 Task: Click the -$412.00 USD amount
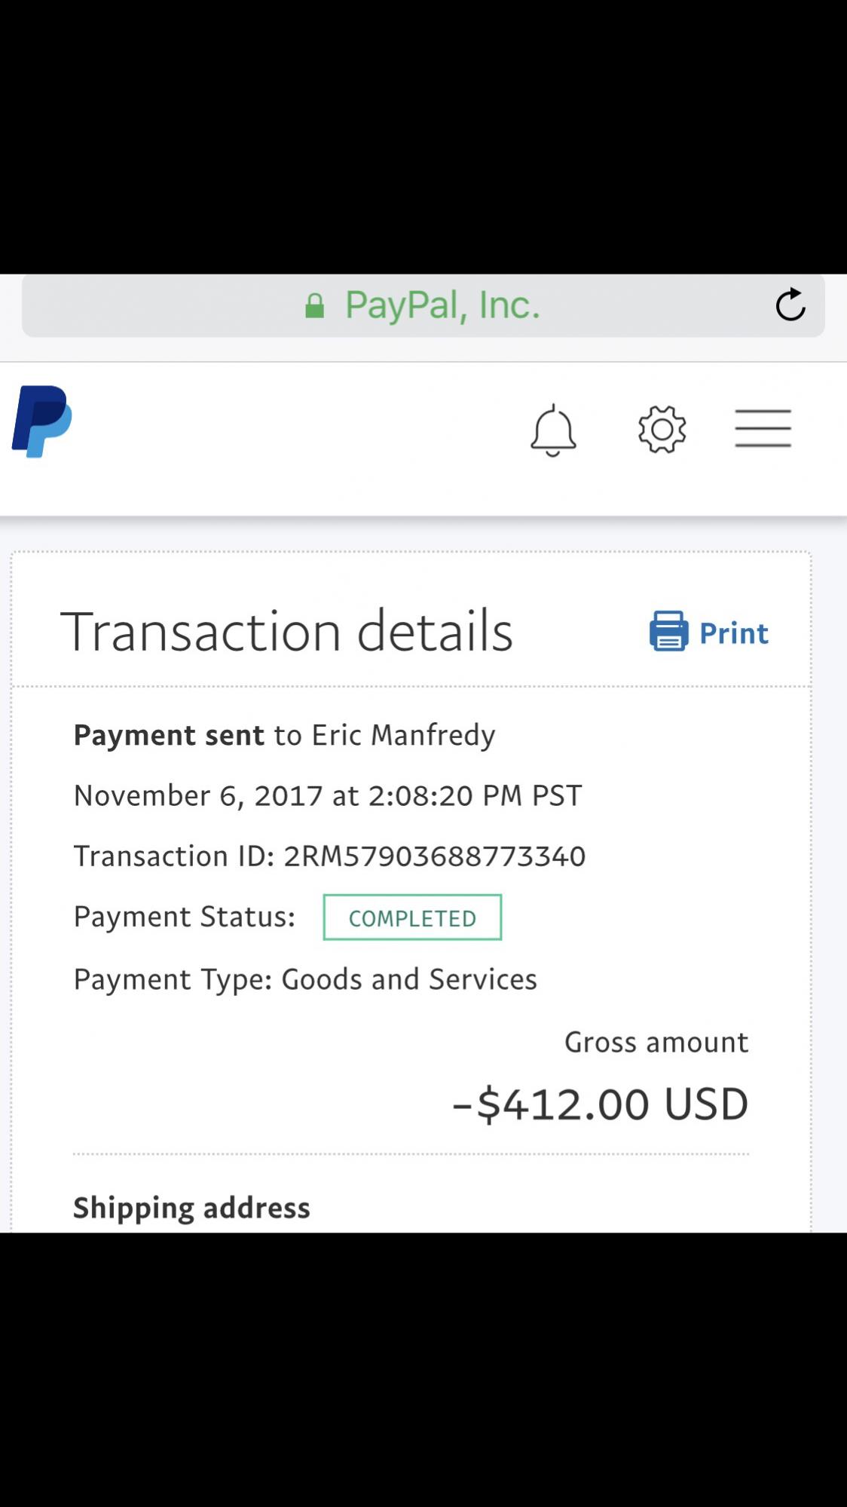(600, 1104)
